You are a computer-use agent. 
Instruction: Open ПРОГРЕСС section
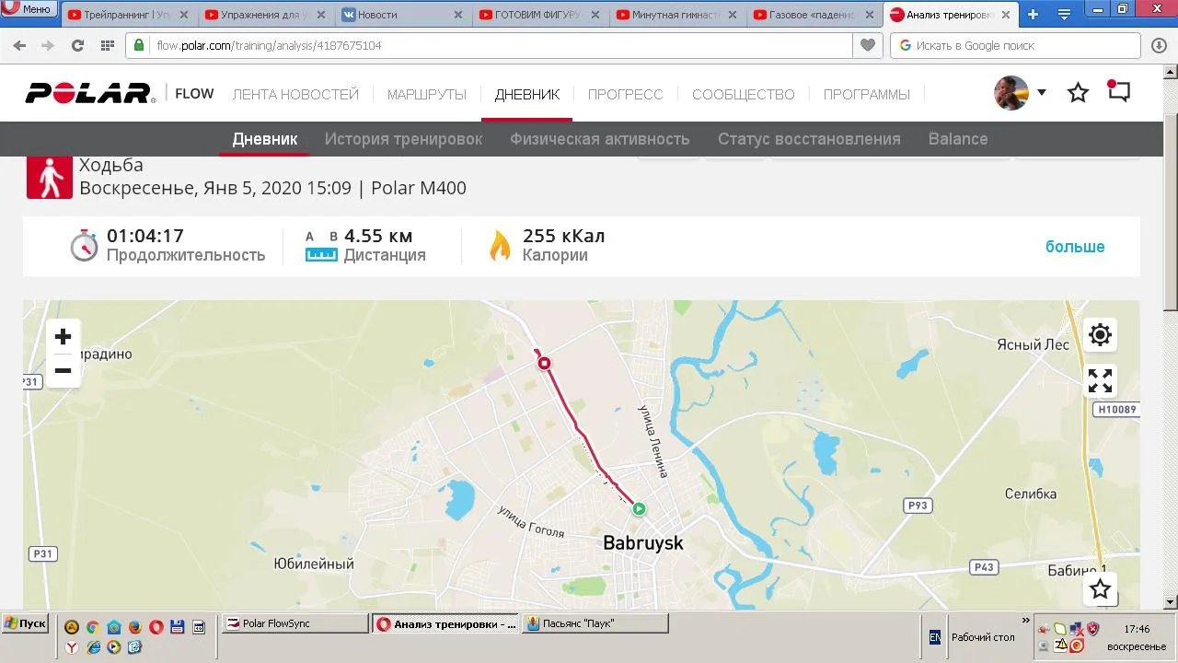click(x=626, y=94)
